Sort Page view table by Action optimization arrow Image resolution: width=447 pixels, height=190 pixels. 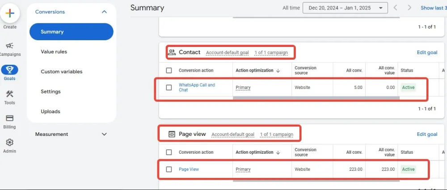(278, 152)
